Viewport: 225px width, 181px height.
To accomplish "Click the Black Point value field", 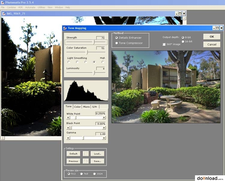I will click(100, 124).
